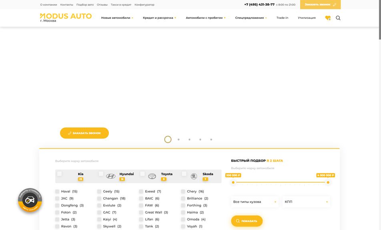This screenshot has width=381, height=230.
Task: Check the Exeed brand checkbox
Action: [141, 191]
